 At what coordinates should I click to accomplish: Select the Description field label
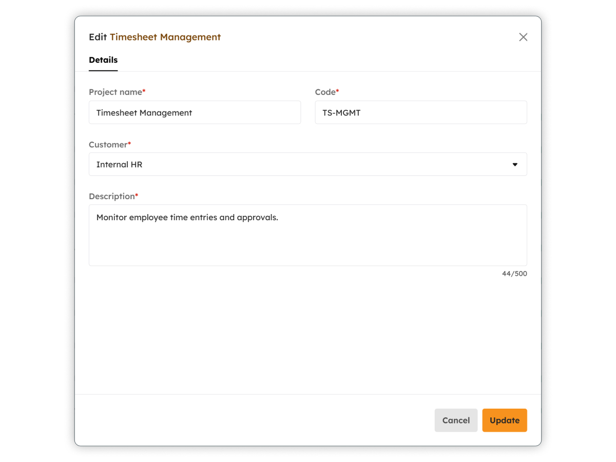pyautogui.click(x=112, y=196)
